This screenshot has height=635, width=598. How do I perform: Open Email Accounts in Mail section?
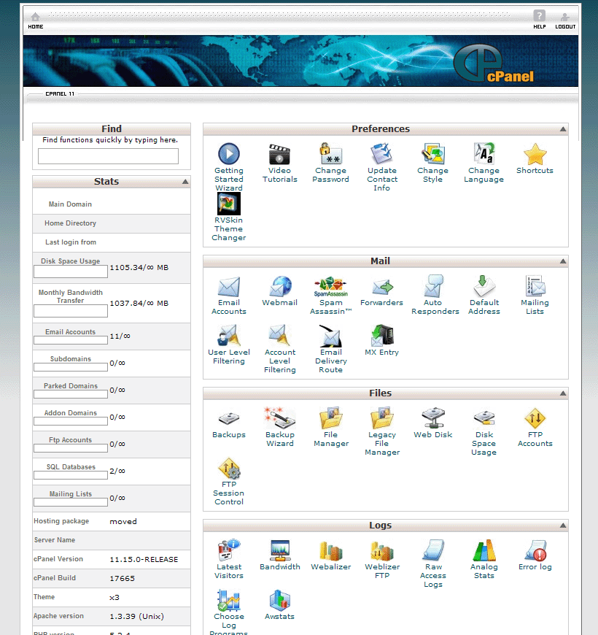(229, 287)
